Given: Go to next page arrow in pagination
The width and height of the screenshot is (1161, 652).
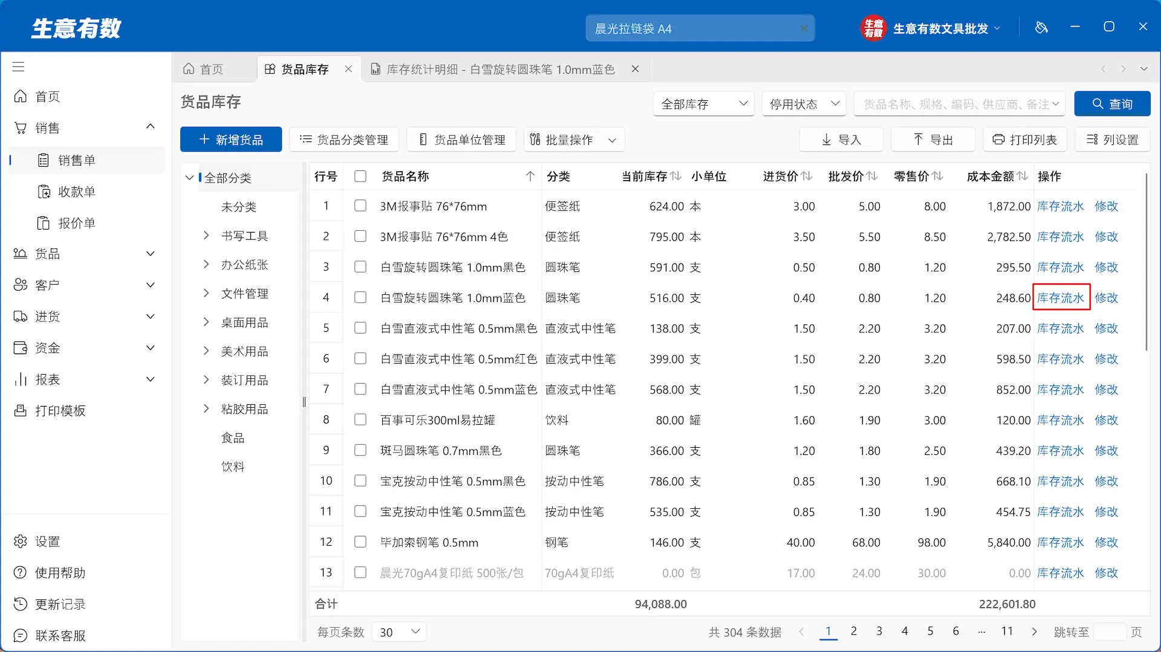Looking at the screenshot, I should [x=1034, y=631].
